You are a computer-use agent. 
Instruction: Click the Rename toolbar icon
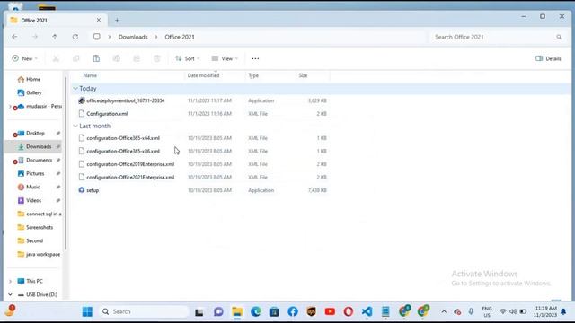[117, 58]
